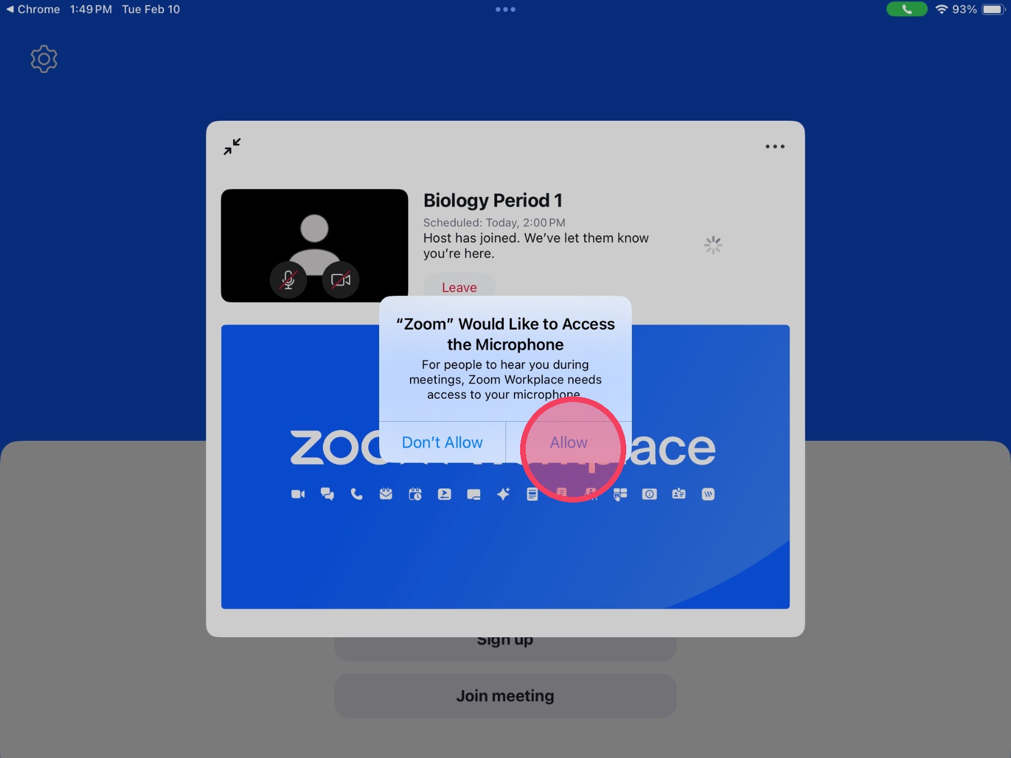Tap the microphone access dialog title
Viewport: 1011px width, 758px height.
505,334
